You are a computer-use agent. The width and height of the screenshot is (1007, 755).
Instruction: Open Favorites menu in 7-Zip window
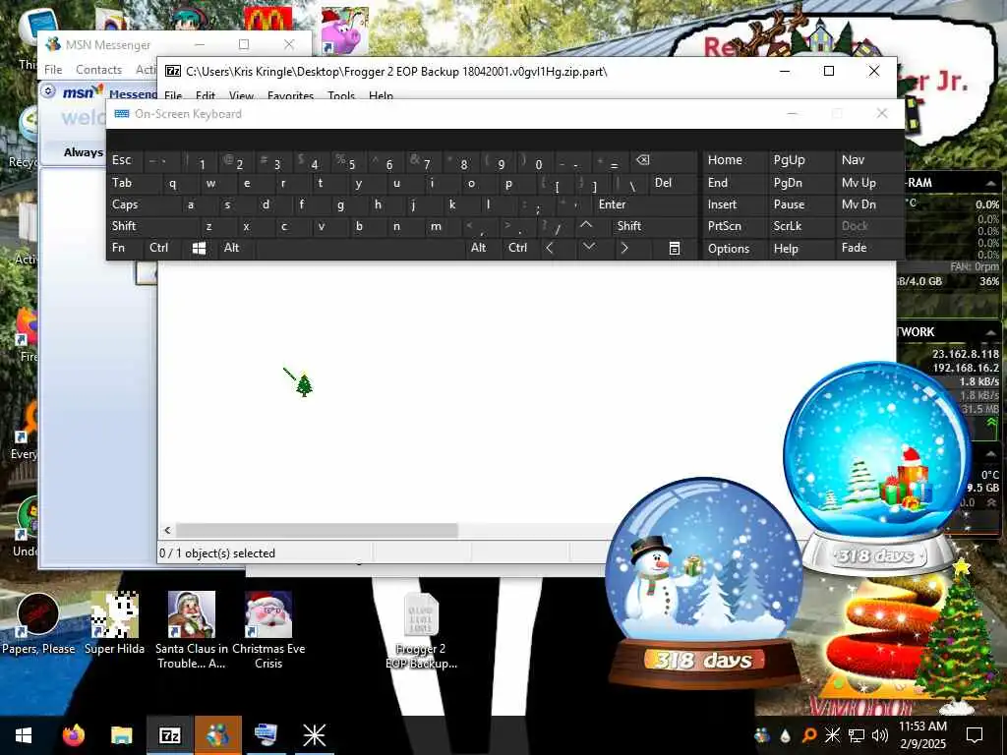pos(290,95)
